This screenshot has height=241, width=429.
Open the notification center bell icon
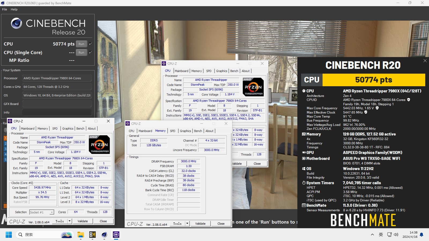click(421, 235)
